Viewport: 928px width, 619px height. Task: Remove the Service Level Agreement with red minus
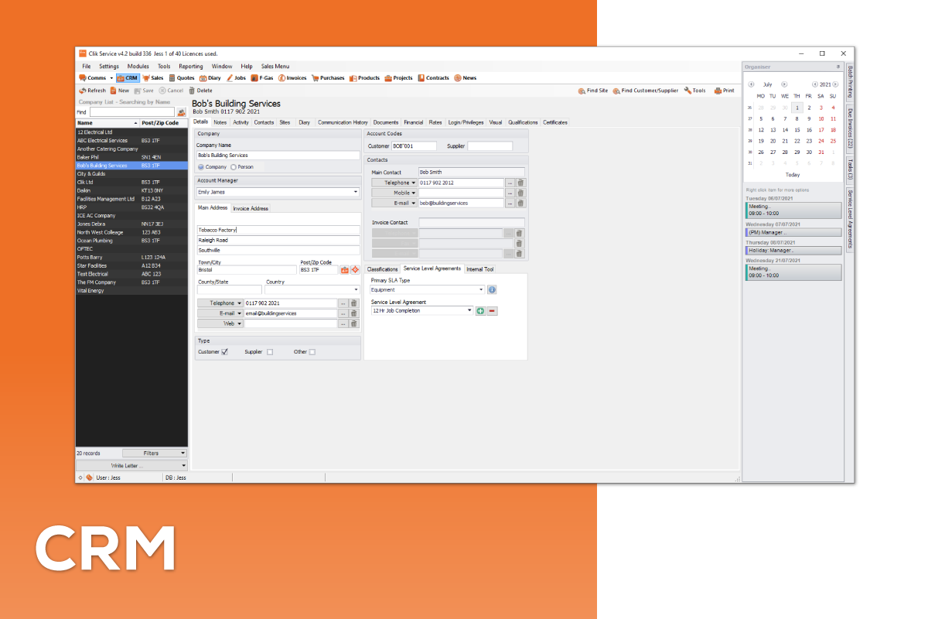pos(492,310)
